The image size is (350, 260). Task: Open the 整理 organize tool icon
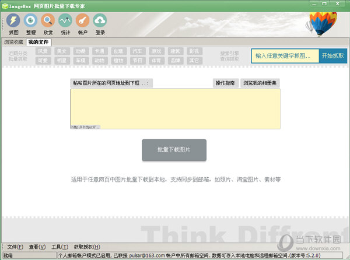[x=30, y=20]
